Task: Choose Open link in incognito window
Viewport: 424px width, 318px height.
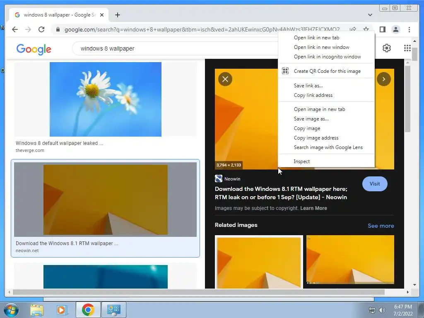Action: (326, 56)
